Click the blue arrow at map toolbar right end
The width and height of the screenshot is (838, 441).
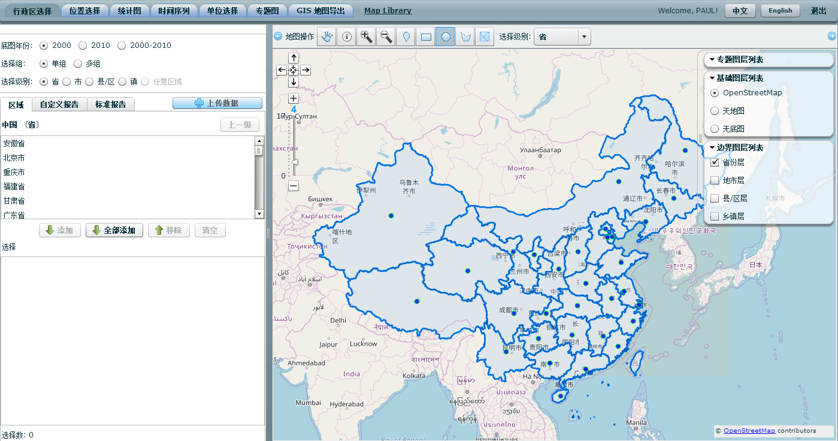tap(832, 37)
